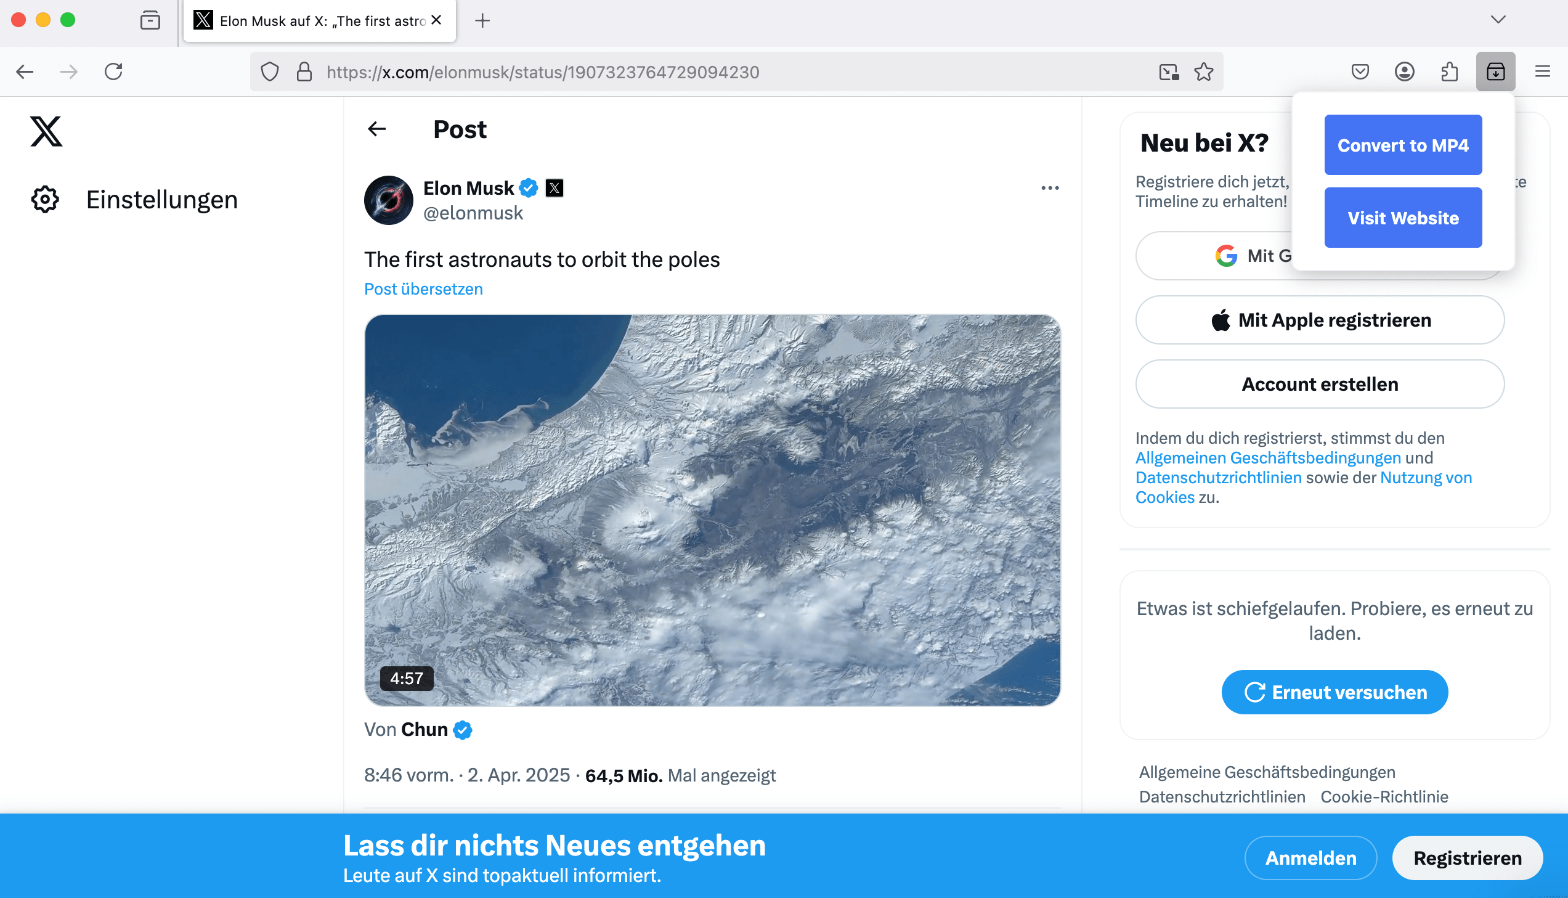Image resolution: width=1568 pixels, height=898 pixels.
Task: Click Mit Apple registrieren
Action: tap(1320, 320)
